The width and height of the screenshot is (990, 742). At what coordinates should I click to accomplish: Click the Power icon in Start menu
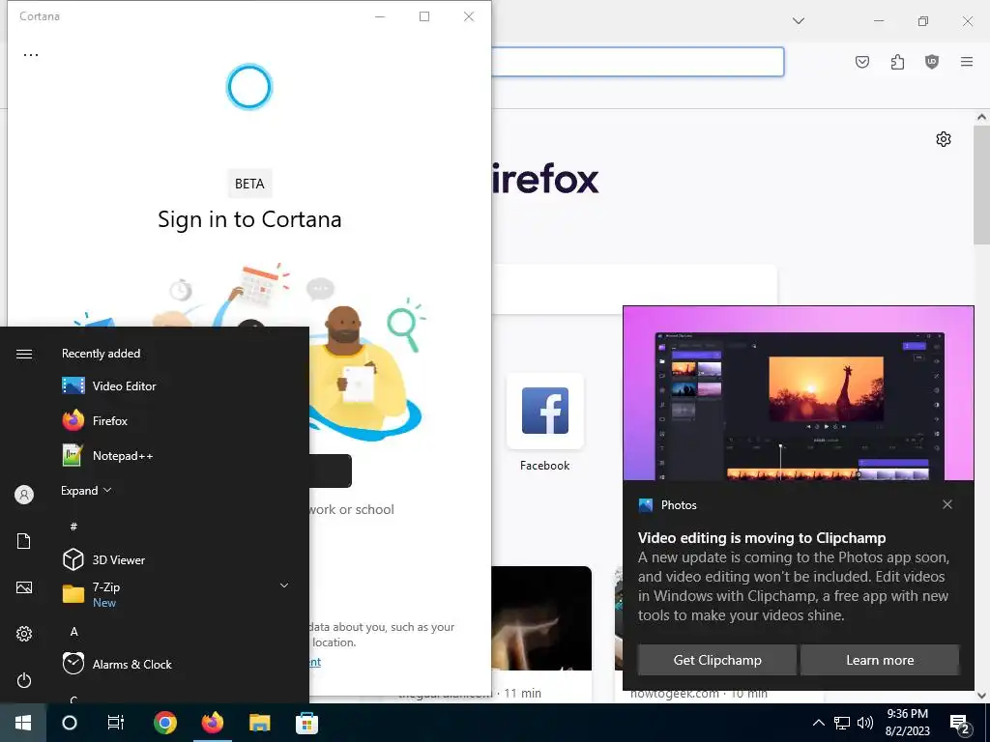24,680
